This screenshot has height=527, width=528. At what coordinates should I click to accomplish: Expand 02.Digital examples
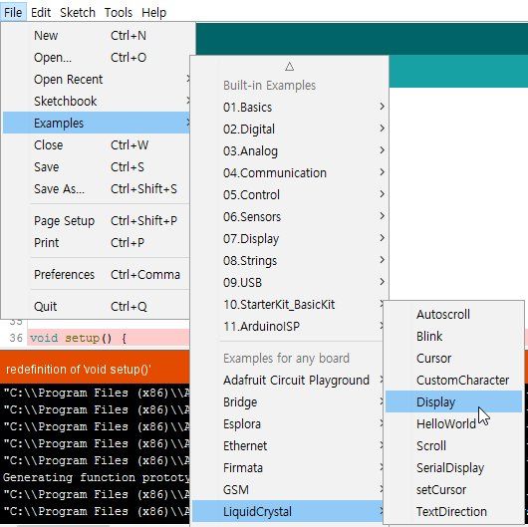click(290, 129)
